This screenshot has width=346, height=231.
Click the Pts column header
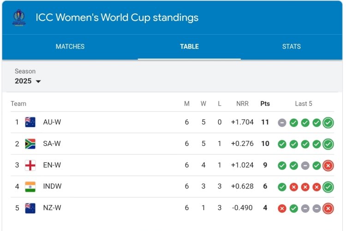point(265,103)
